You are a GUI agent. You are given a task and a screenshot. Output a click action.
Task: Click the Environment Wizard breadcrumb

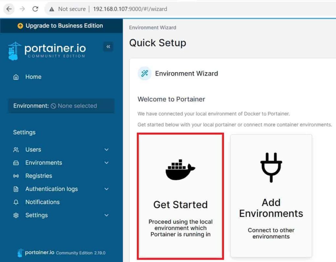click(x=153, y=28)
